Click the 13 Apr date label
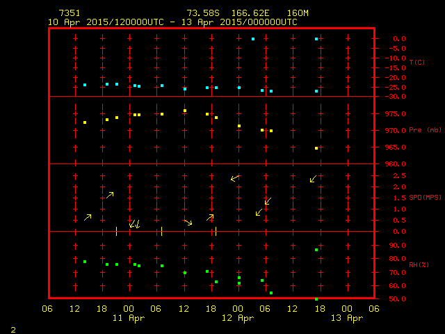Viewport: 445px width, 334px height. (346, 318)
